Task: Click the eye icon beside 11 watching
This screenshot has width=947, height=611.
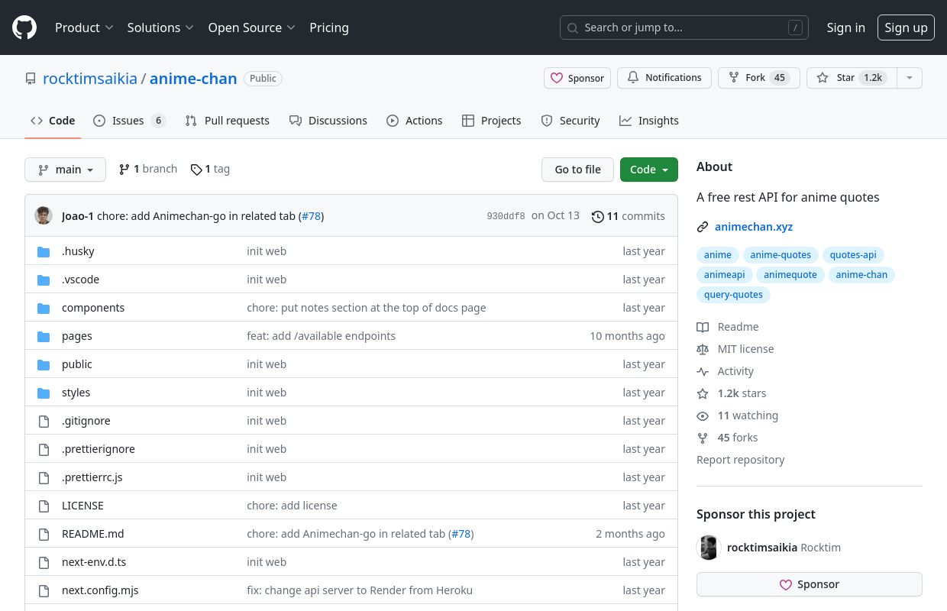Action: pyautogui.click(x=703, y=415)
